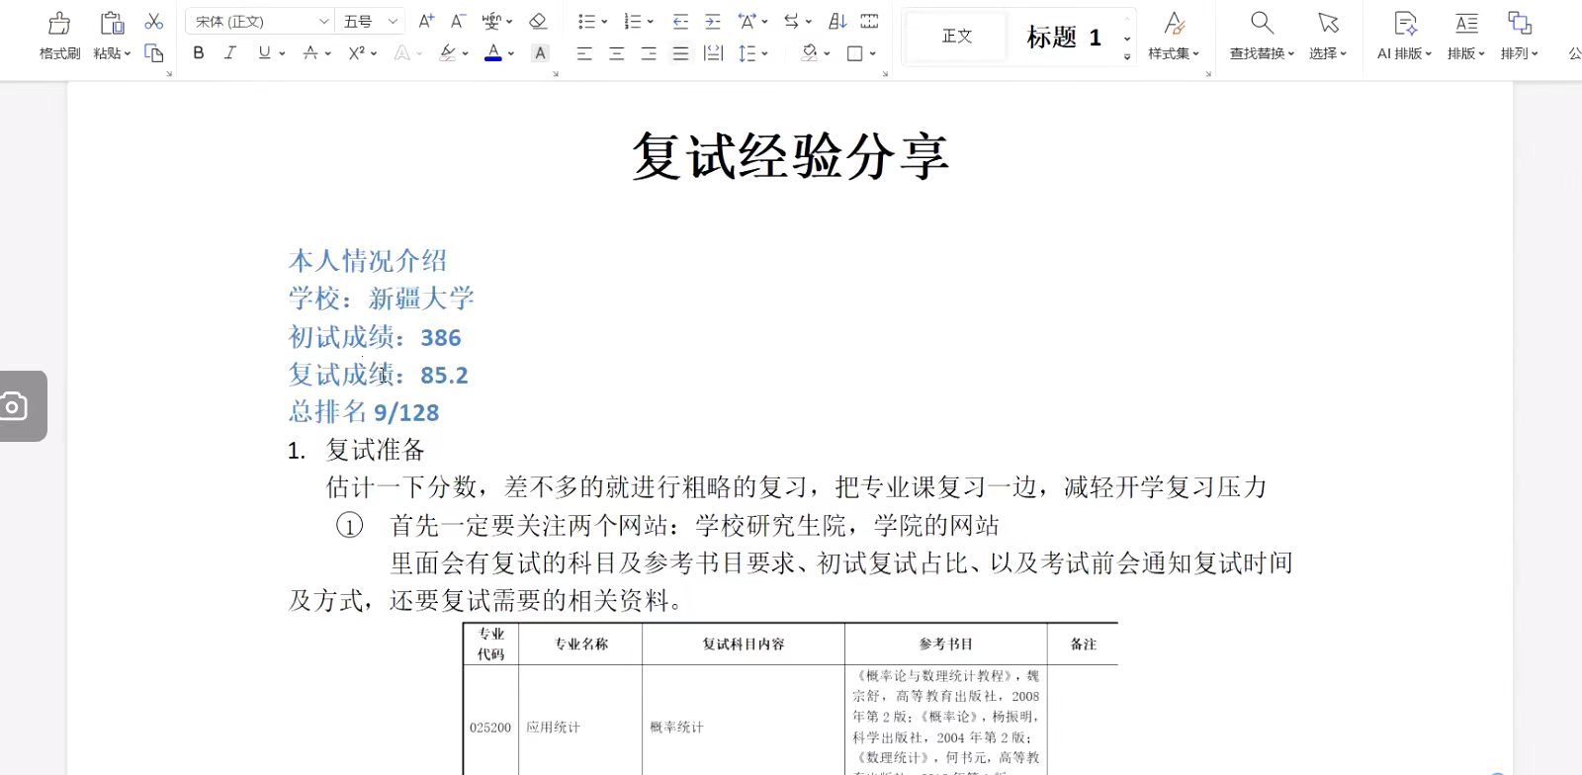The image size is (1582, 775).
Task: Toggle character shading (boxed A) button
Action: click(540, 53)
